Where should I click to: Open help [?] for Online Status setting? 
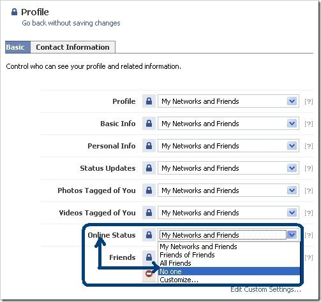coord(308,235)
